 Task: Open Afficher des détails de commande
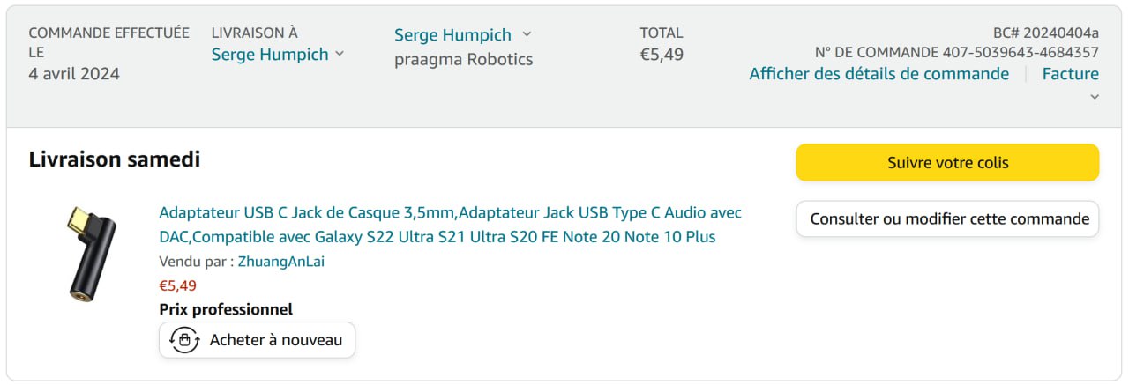879,74
